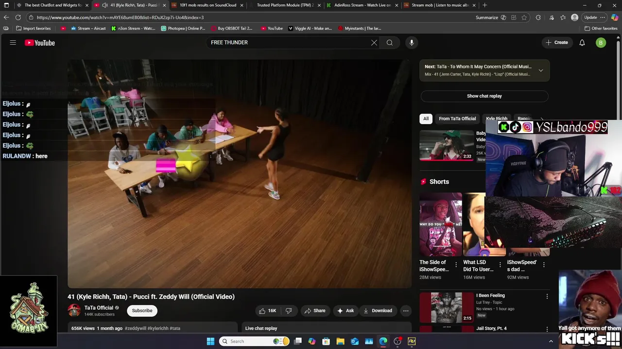This screenshot has width=622, height=349.
Task: Add this page to favorites star
Action: tap(524, 17)
